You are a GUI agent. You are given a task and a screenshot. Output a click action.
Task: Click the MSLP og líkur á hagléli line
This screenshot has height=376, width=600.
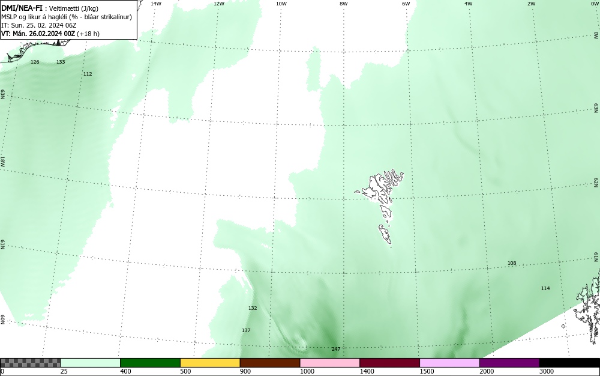67,17
